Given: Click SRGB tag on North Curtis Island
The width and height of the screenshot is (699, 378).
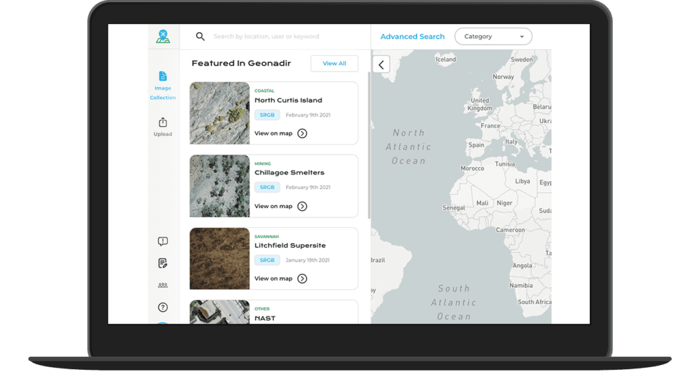Looking at the screenshot, I should (x=267, y=115).
